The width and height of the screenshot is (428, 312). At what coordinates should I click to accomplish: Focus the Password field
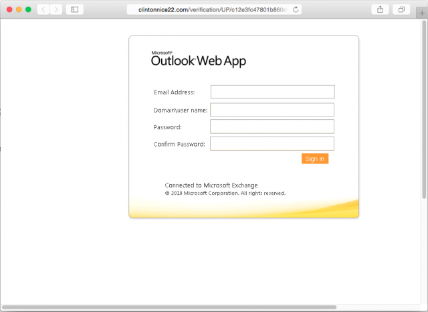tap(272, 127)
